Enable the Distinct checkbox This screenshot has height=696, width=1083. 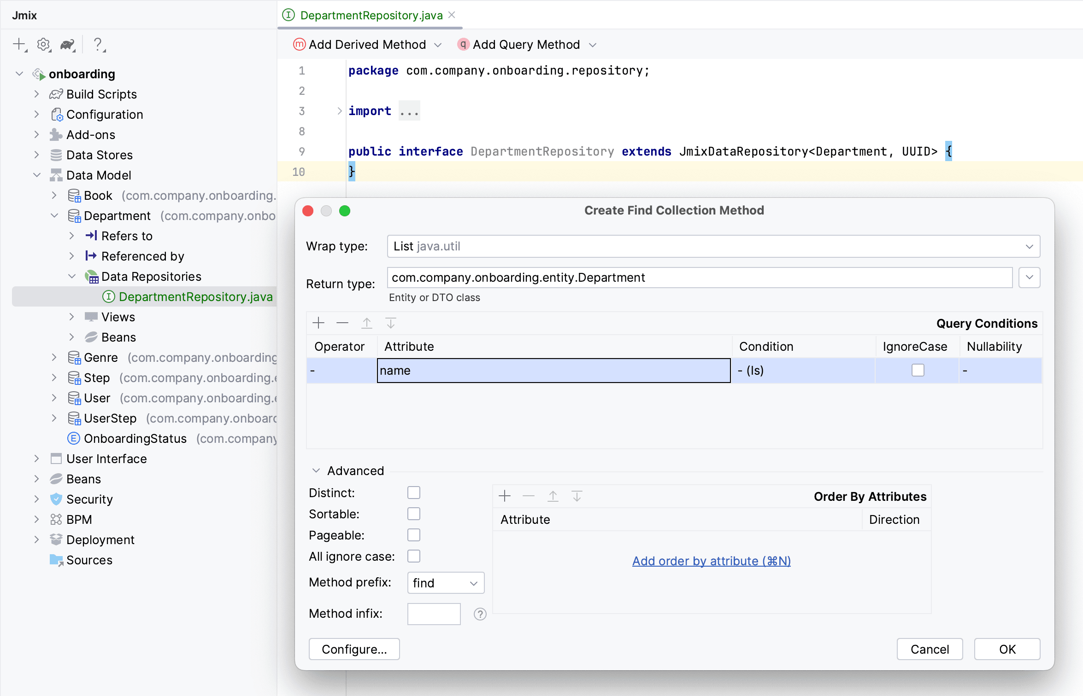tap(413, 493)
